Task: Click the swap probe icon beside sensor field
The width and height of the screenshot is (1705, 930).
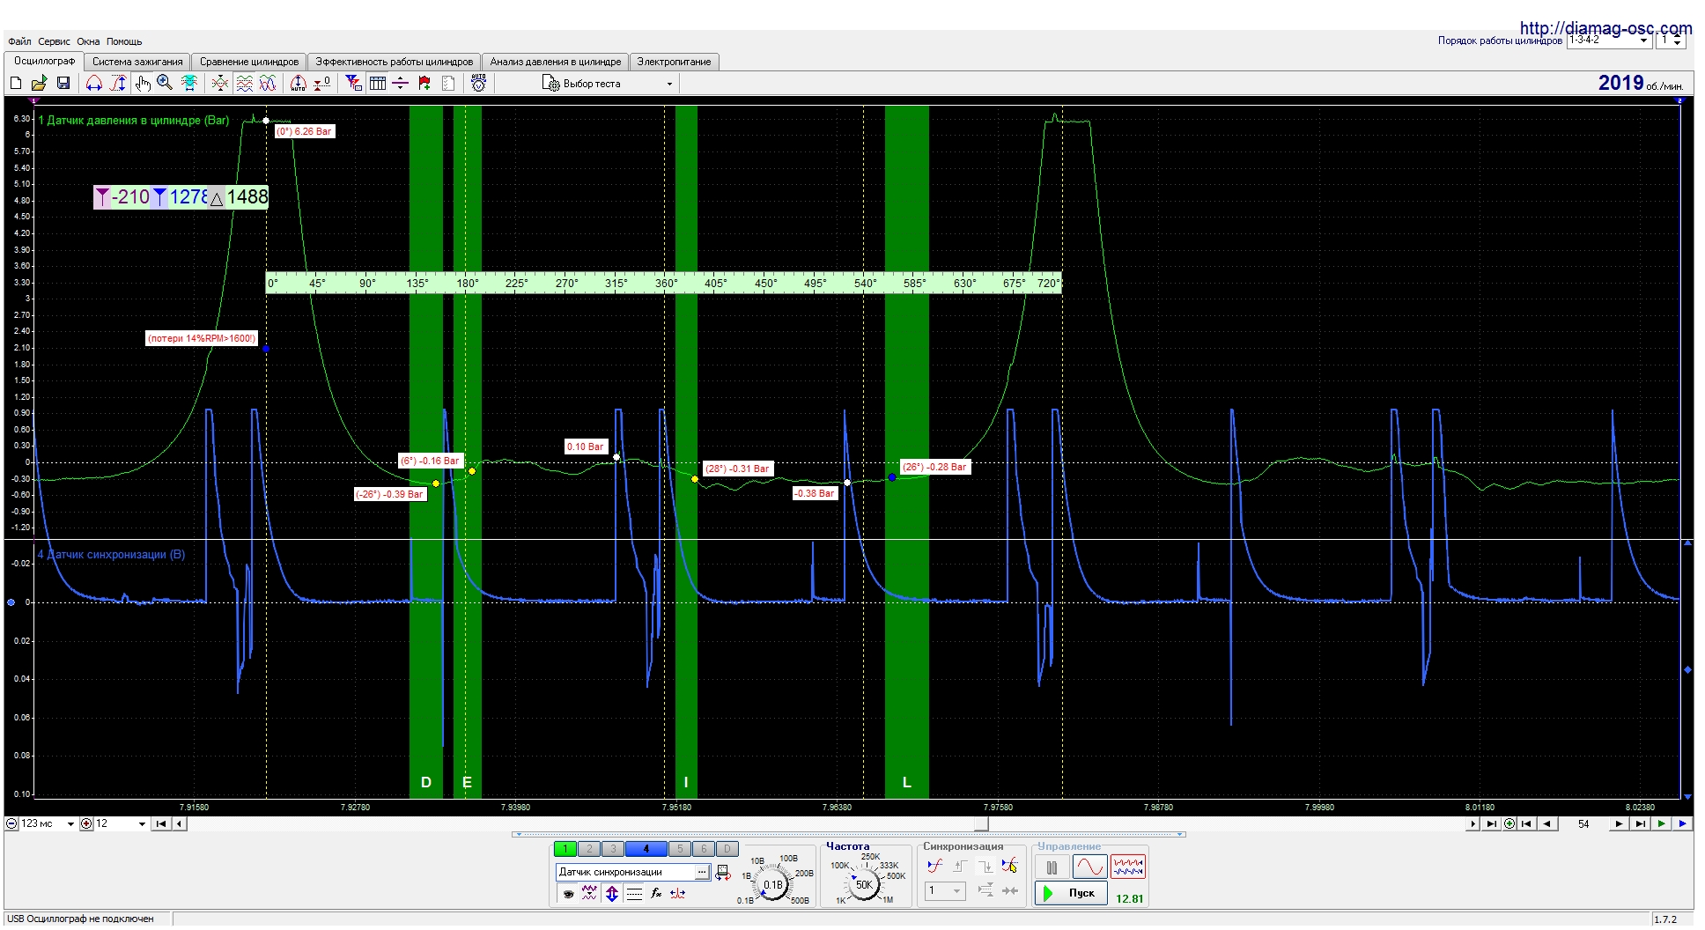Action: (723, 873)
